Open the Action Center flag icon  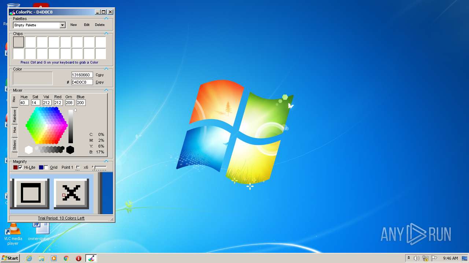434,258
